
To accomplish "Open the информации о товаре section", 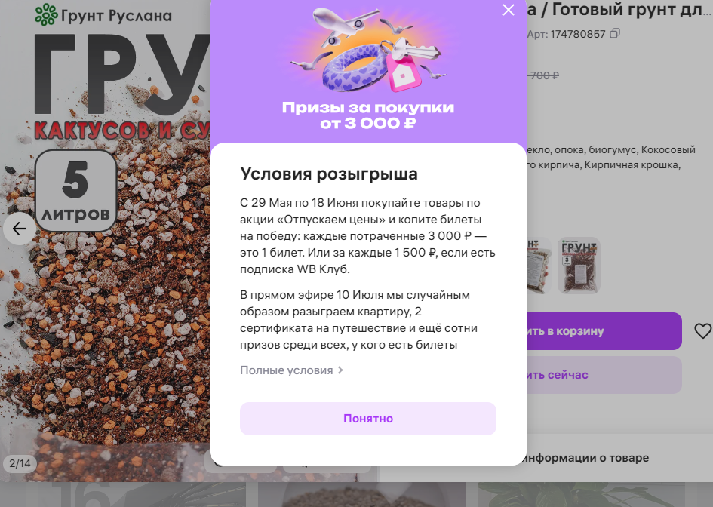I will click(x=586, y=458).
